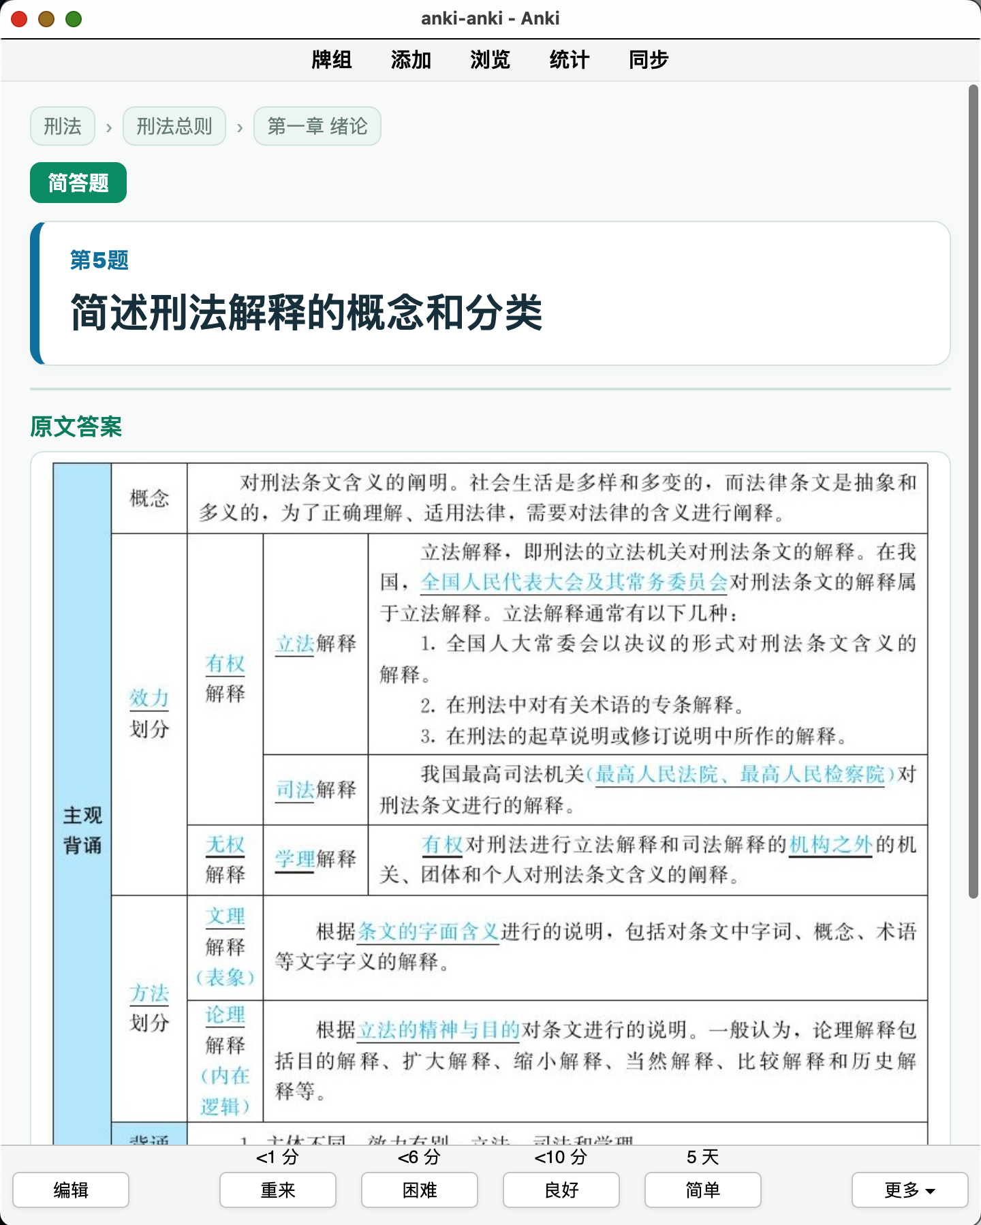This screenshot has width=981, height=1225.
Task: Open the 浏览 card browser
Action: [490, 60]
